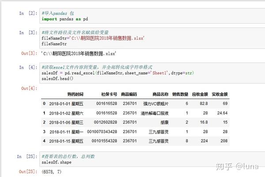The width and height of the screenshot is (265, 177).
Task: Click the 购药时间 column header
Action: 76,94
